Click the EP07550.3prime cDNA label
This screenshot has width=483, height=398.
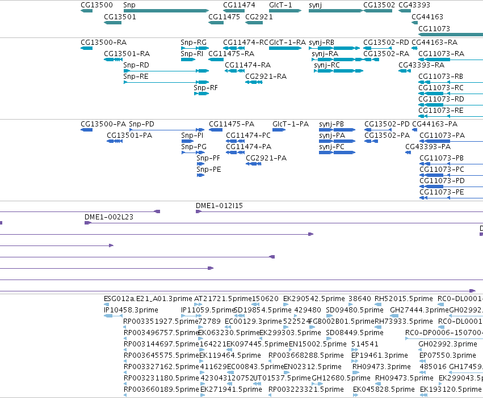448,356
